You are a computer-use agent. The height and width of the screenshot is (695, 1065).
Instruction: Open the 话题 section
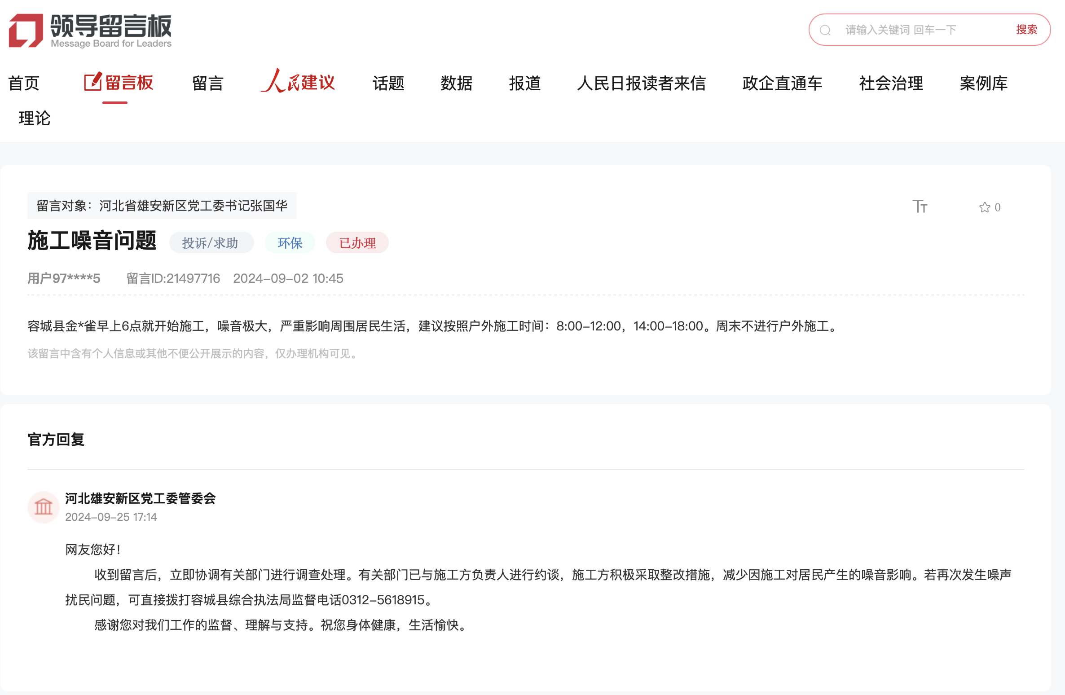pos(389,84)
